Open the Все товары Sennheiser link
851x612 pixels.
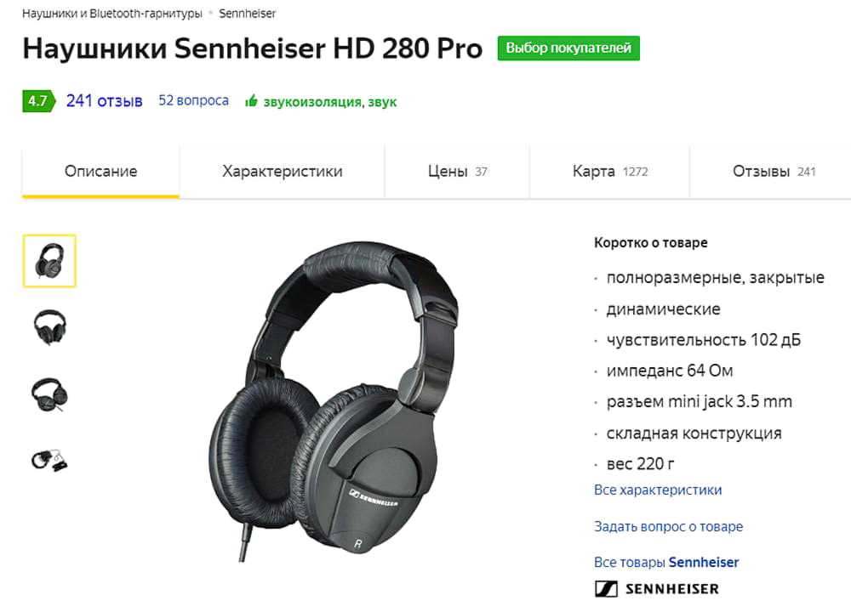(x=666, y=562)
